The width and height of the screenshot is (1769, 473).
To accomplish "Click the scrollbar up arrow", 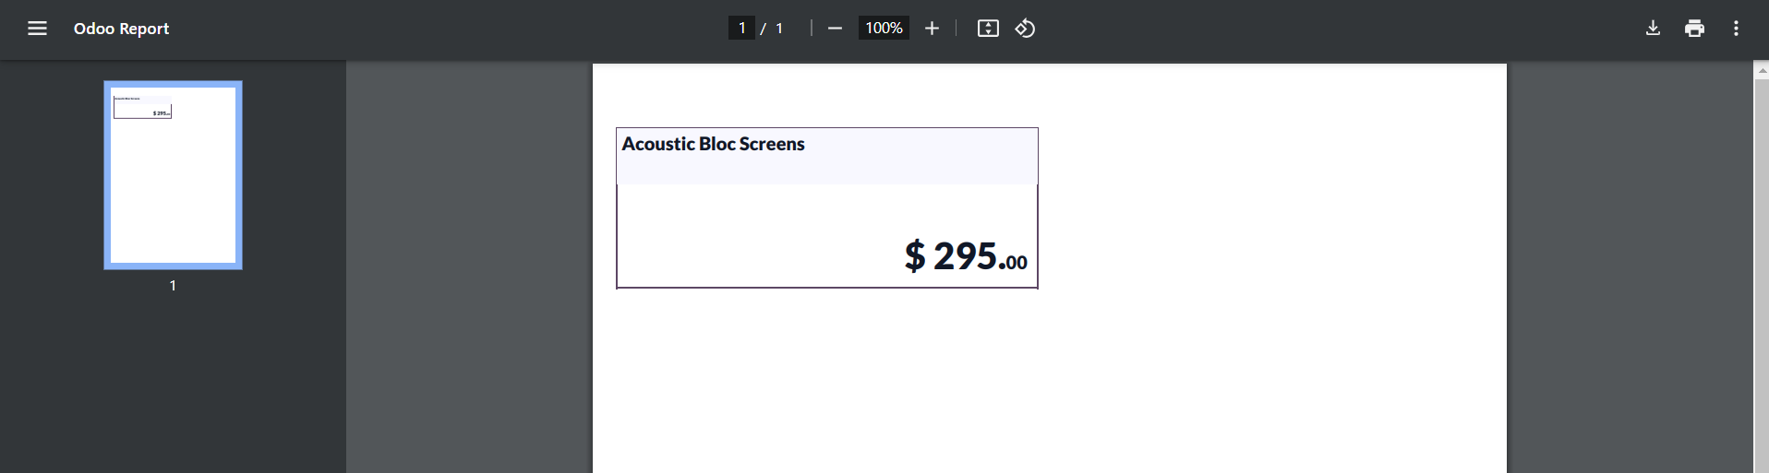I will pyautogui.click(x=1762, y=71).
